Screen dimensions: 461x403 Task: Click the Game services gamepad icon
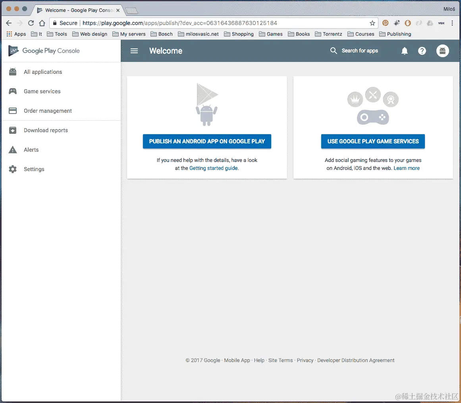(13, 91)
